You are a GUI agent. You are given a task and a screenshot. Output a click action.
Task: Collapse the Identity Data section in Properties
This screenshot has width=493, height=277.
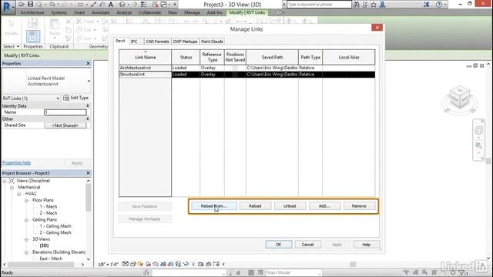[x=88, y=106]
